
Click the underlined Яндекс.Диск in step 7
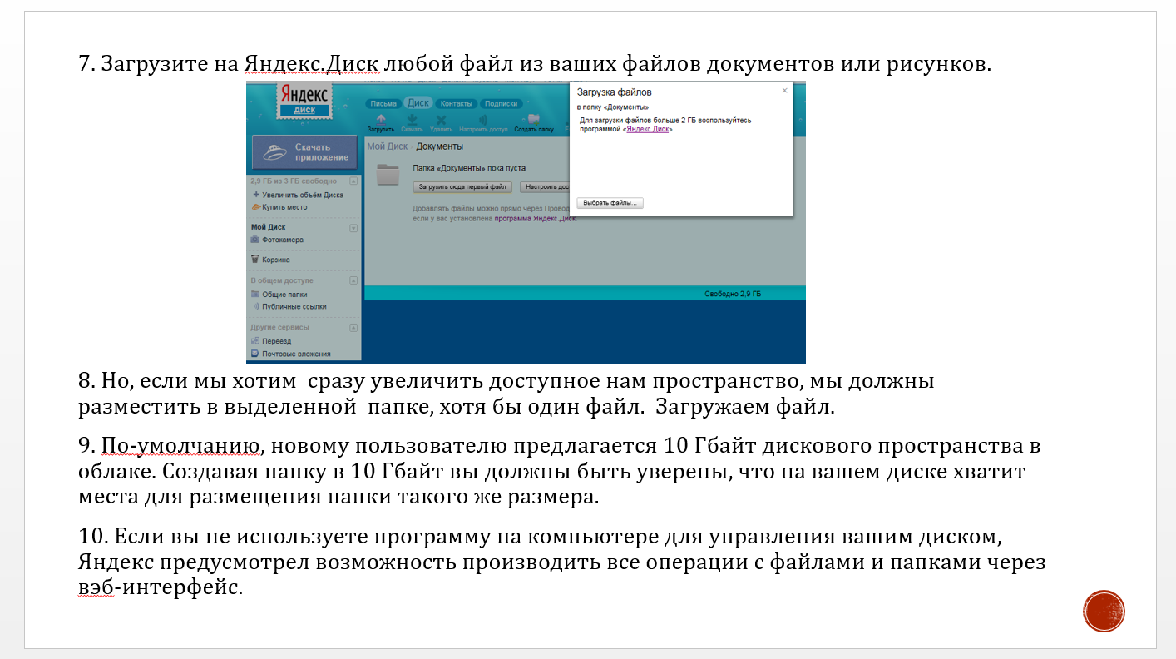[311, 64]
